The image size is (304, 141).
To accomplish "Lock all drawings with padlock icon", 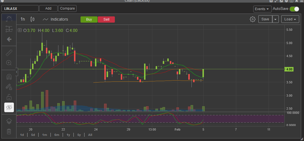I will click(x=9, y=97).
